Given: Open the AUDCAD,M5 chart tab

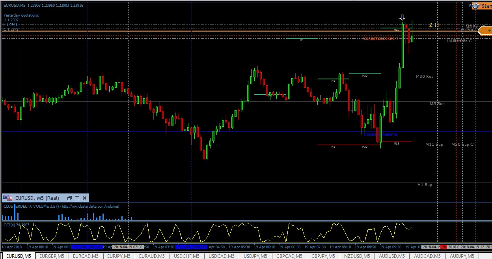Looking at the screenshot, I should (427, 256).
